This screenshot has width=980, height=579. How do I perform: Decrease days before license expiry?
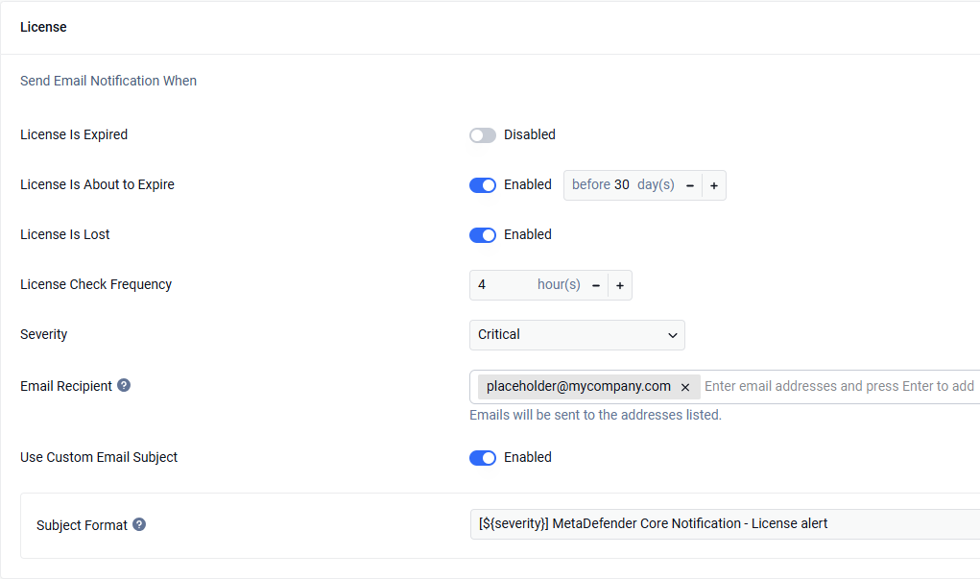690,185
